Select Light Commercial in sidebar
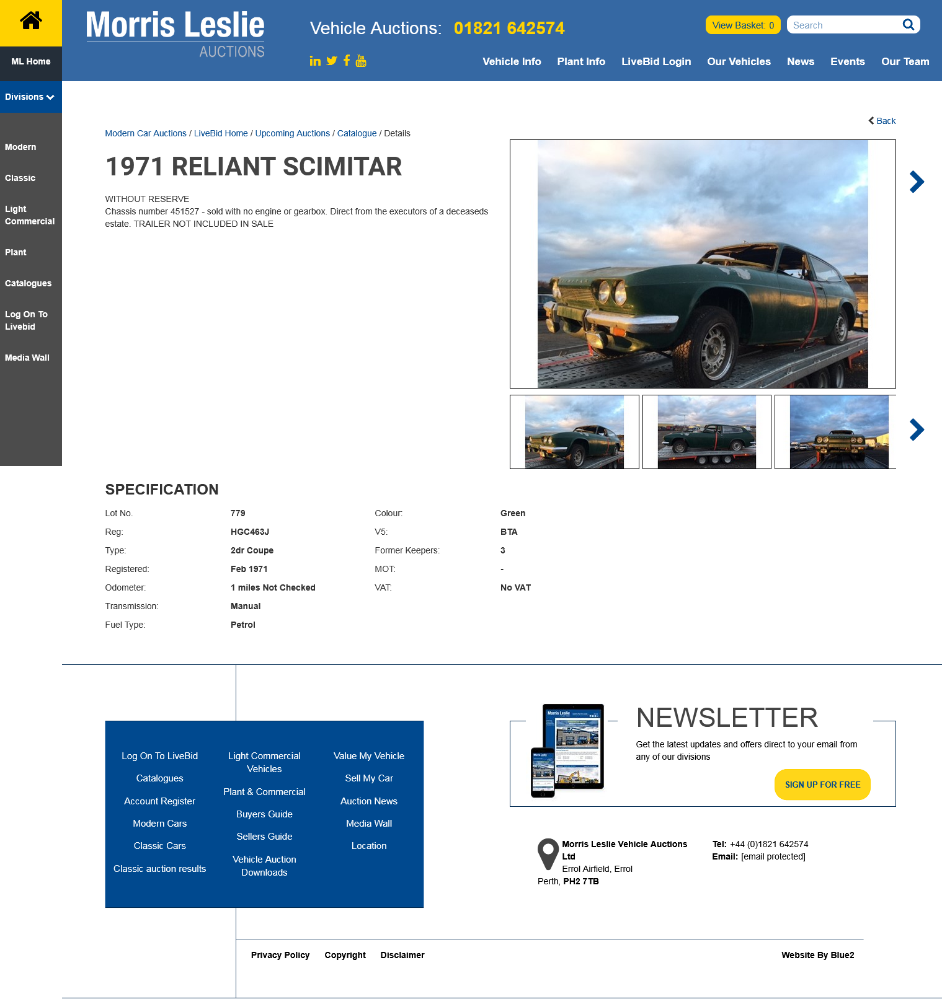 [30, 215]
